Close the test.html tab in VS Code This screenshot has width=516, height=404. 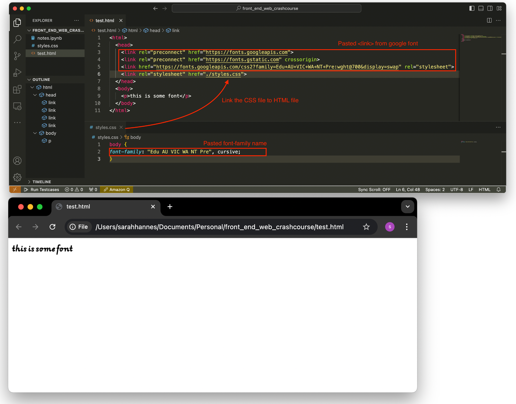[121, 21]
